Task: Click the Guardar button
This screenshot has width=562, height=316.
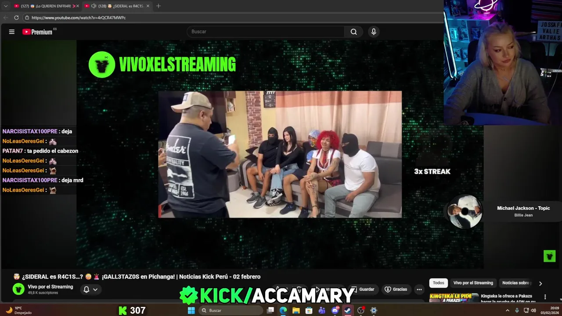Action: coord(363,289)
